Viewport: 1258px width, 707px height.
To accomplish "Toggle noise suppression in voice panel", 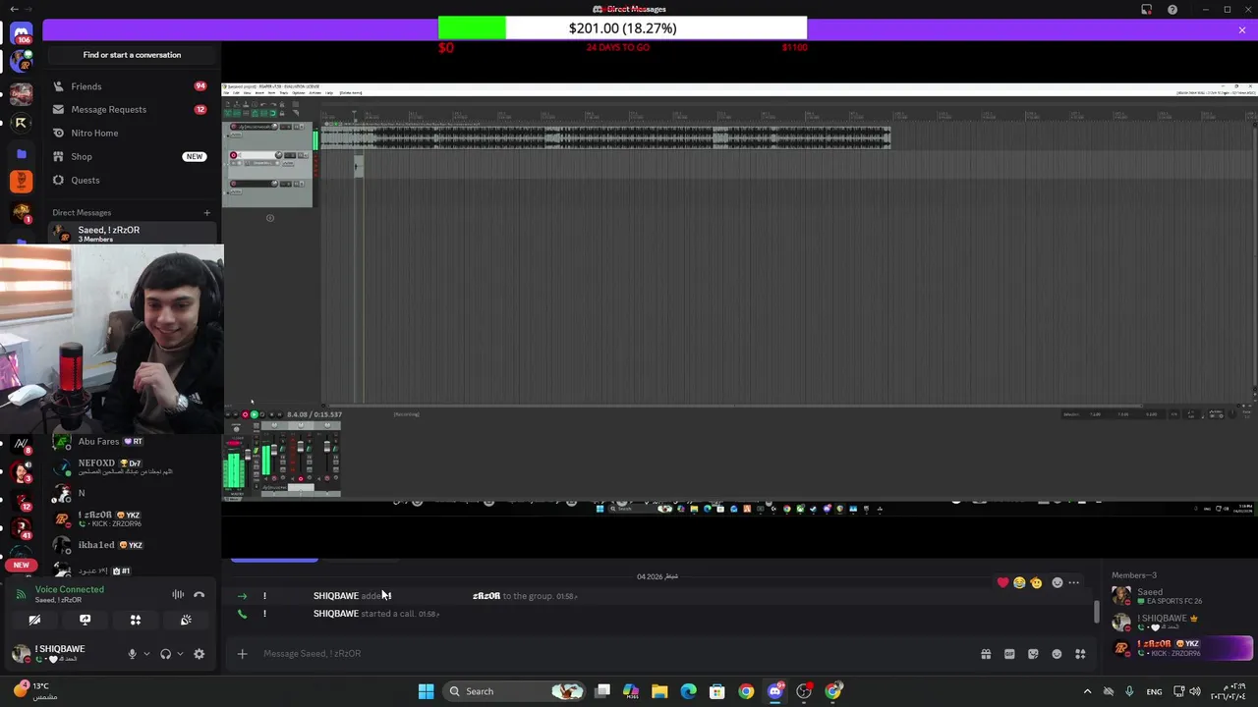I will [178, 594].
